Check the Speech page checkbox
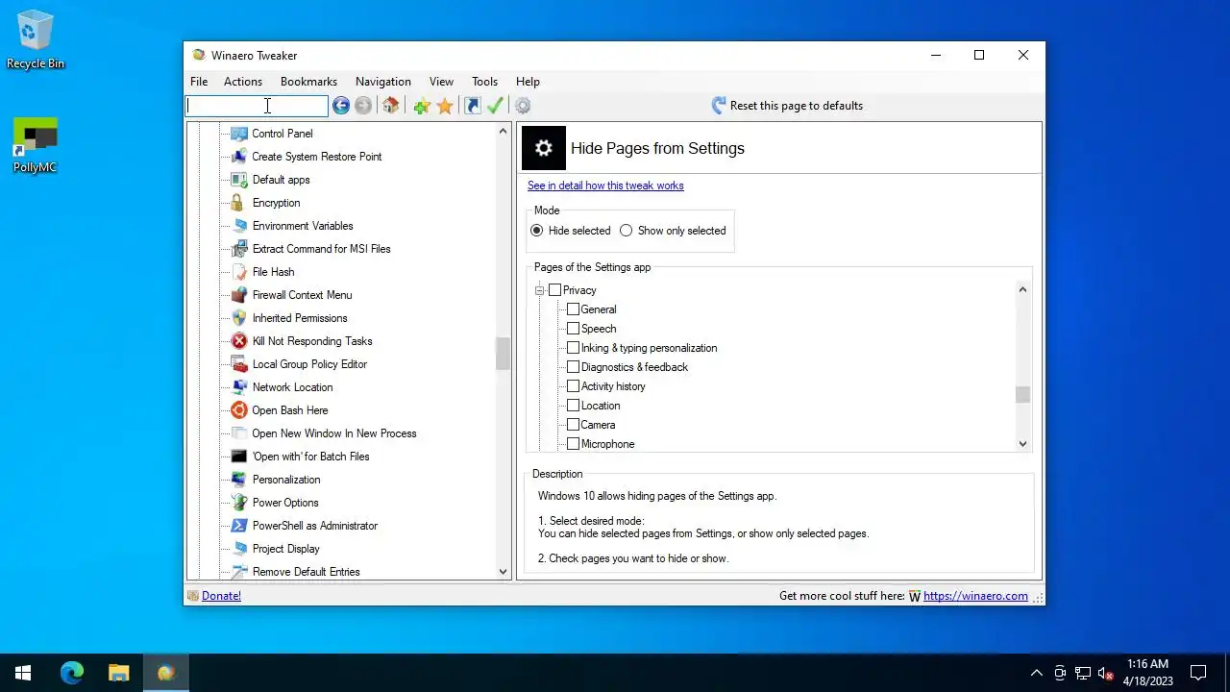Image resolution: width=1230 pixels, height=692 pixels. (x=573, y=329)
